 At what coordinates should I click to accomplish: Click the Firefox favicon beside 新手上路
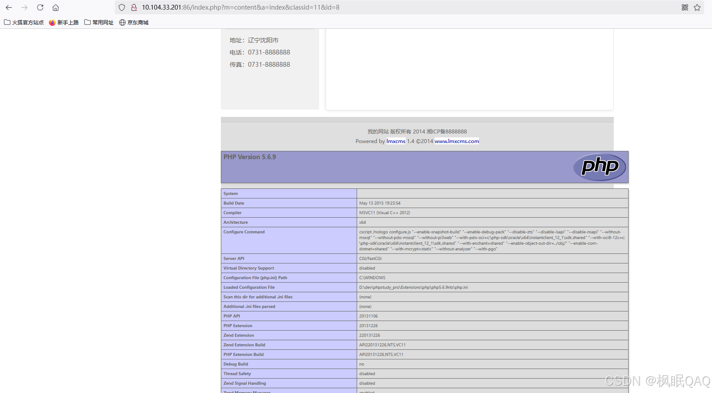point(52,22)
